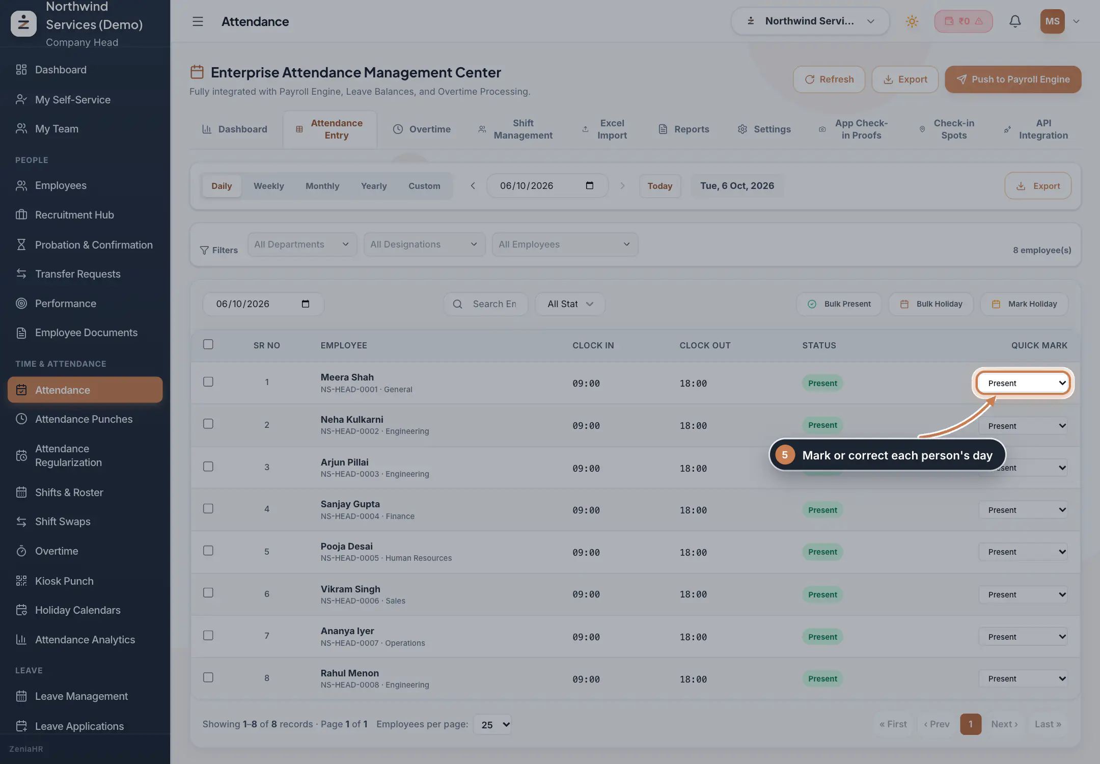Go to next date arrow
This screenshot has width=1100, height=764.
622,186
